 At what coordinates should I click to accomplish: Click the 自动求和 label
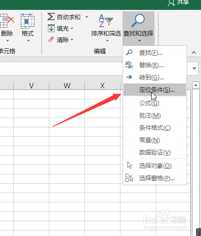[69, 17]
